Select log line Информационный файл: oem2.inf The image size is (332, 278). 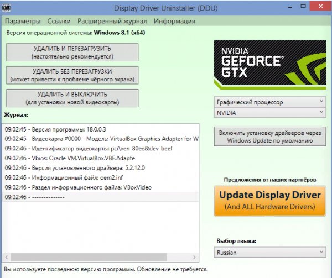point(101,177)
